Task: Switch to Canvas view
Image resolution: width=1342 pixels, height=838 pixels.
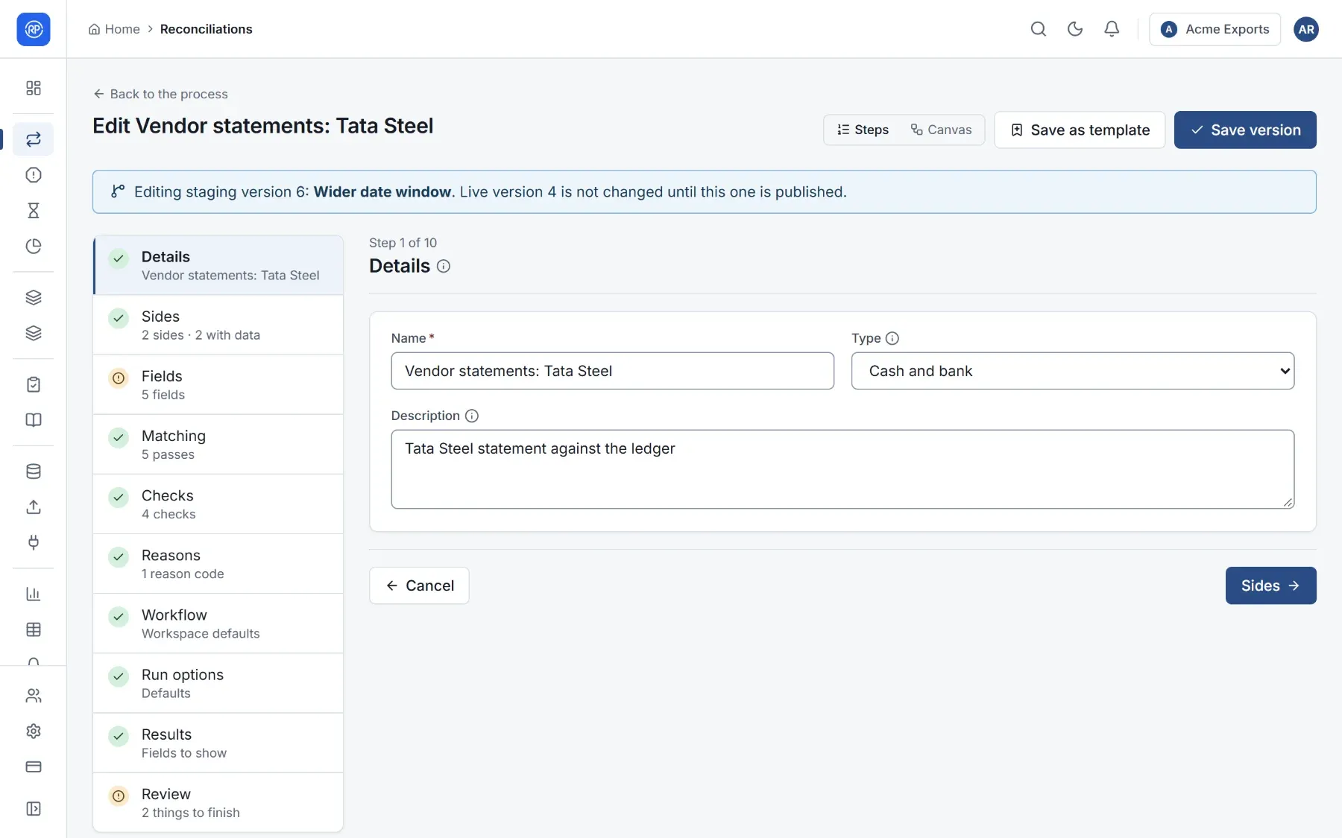Action: pyautogui.click(x=941, y=130)
